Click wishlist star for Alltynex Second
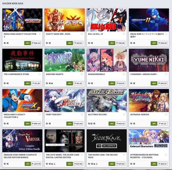 pos(124,114)
